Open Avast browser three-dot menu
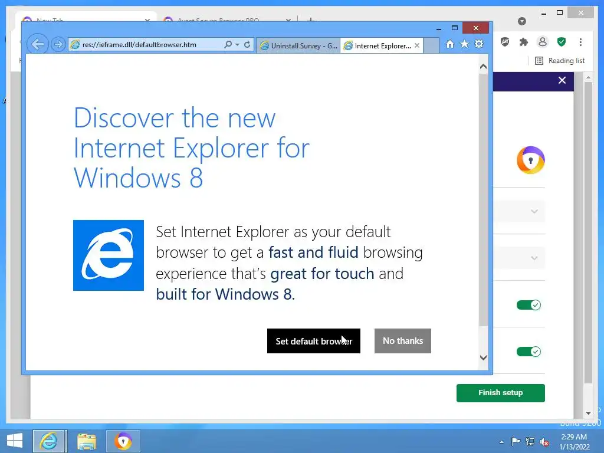604x453 pixels. (580, 42)
